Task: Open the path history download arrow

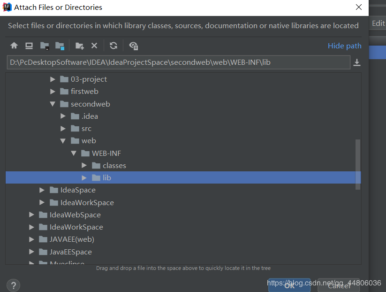Action: (357, 62)
